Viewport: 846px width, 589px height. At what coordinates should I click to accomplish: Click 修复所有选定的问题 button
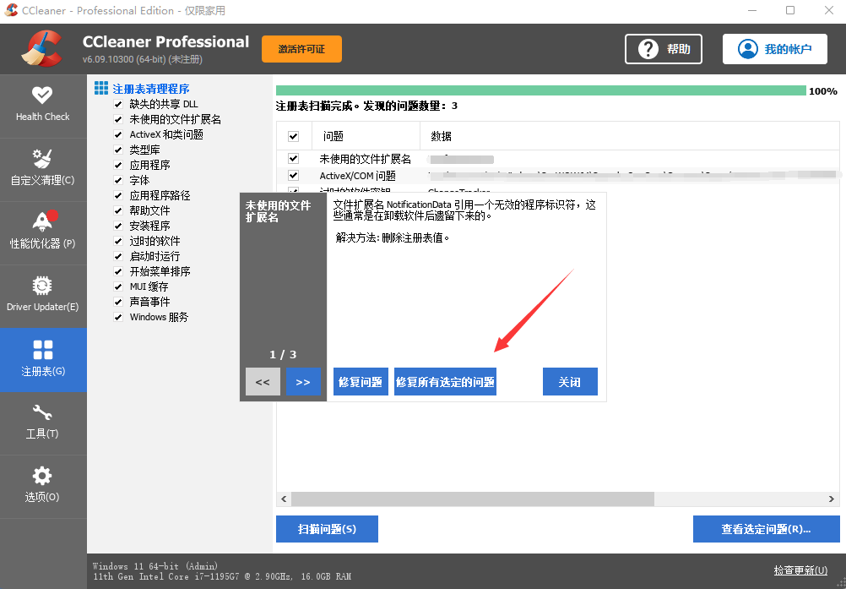(x=445, y=382)
